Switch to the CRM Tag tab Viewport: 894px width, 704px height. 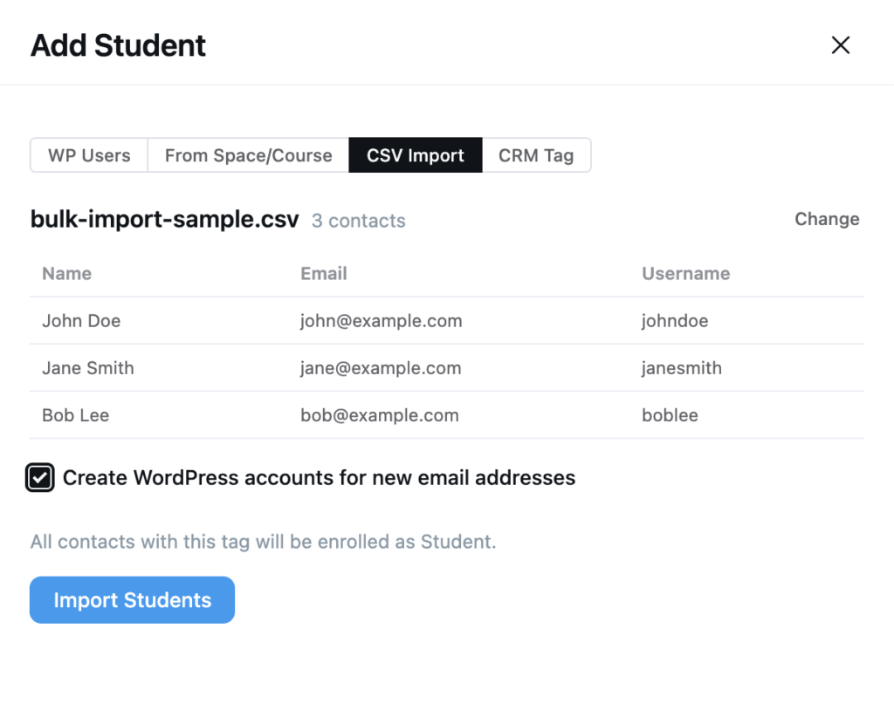pos(536,154)
